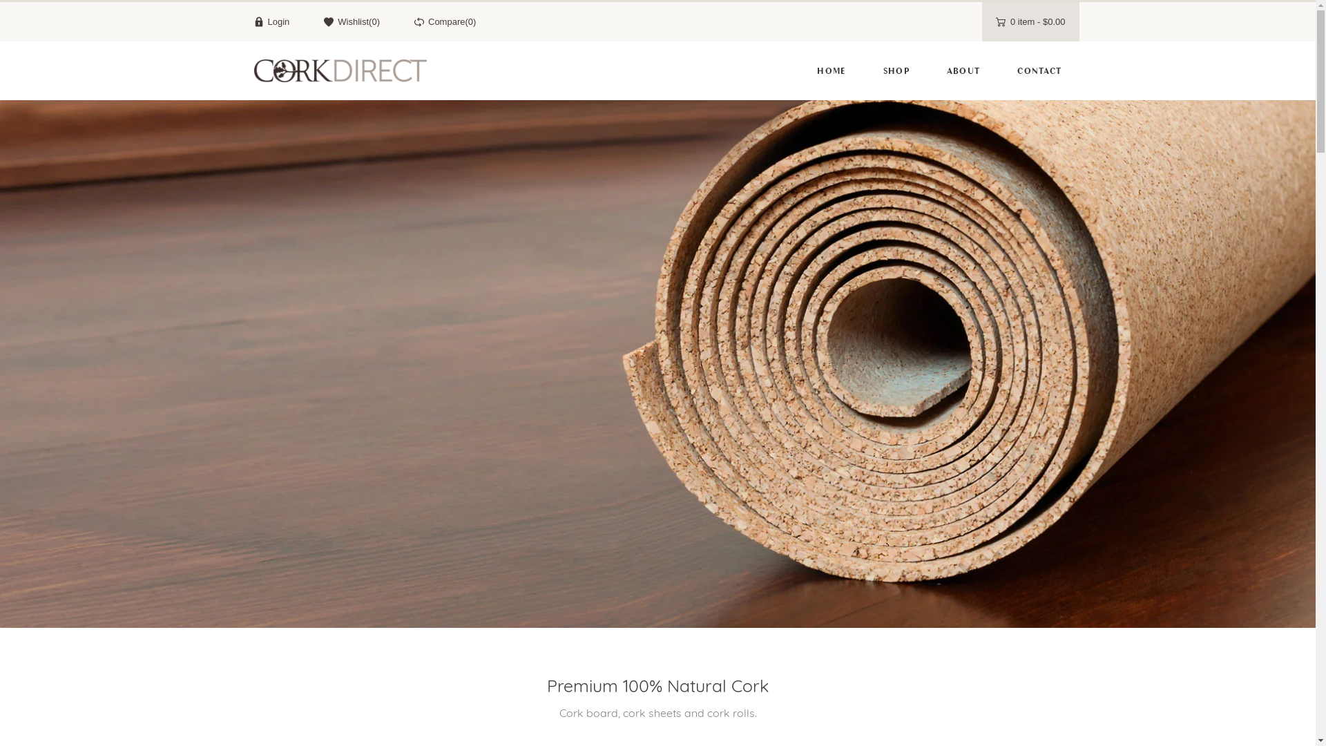Image resolution: width=1326 pixels, height=746 pixels.
Task: Open the CONTACT menu item
Action: click(1039, 71)
